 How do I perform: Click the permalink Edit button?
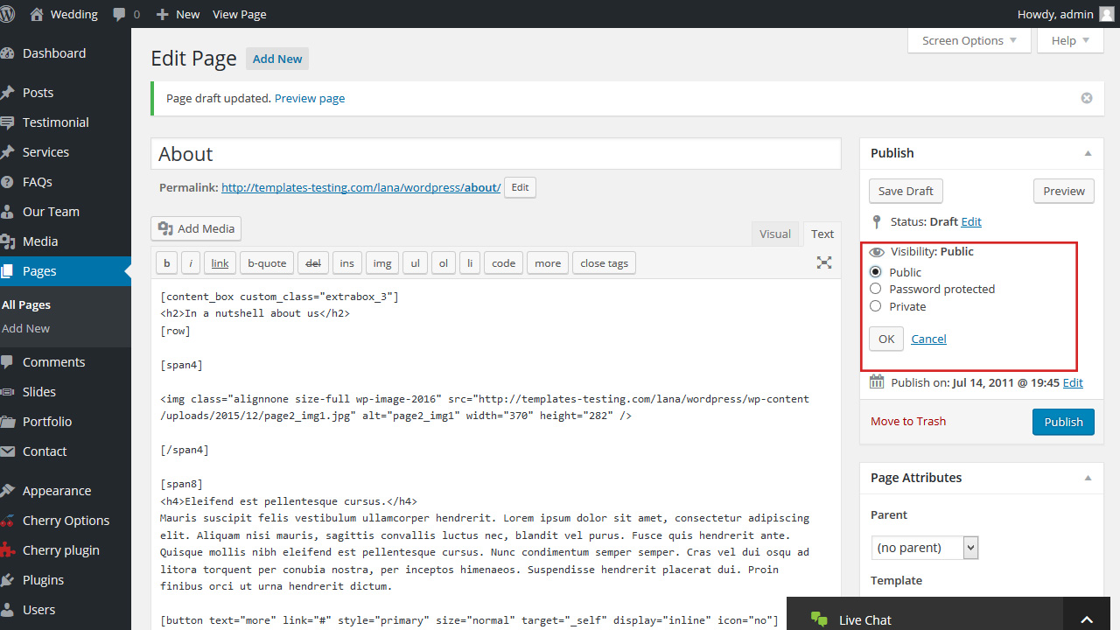[520, 187]
